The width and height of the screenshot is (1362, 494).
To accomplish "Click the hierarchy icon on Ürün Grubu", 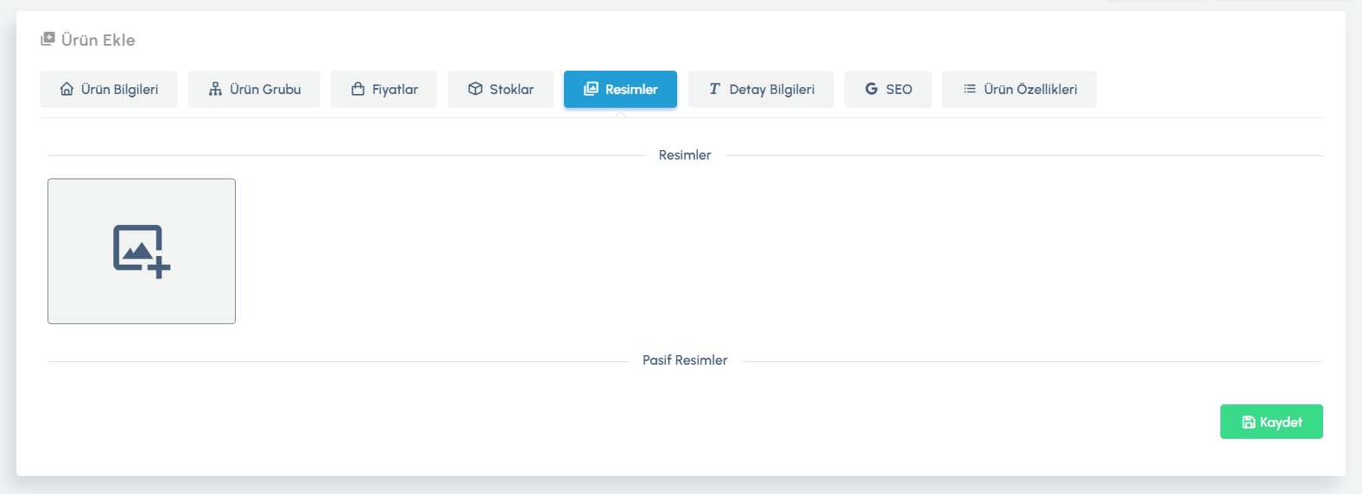I will tap(216, 90).
